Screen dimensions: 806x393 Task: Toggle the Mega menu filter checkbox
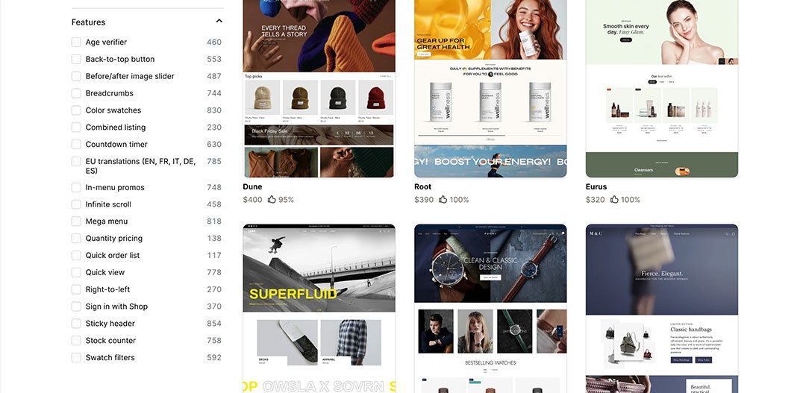pyautogui.click(x=76, y=221)
